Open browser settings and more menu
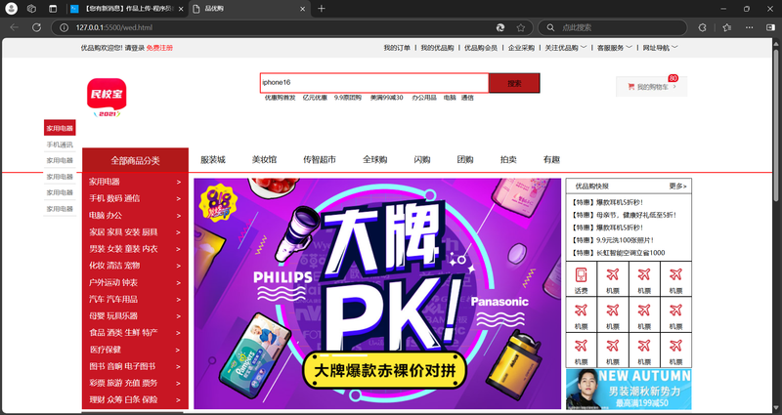The width and height of the screenshot is (782, 415). pyautogui.click(x=749, y=28)
